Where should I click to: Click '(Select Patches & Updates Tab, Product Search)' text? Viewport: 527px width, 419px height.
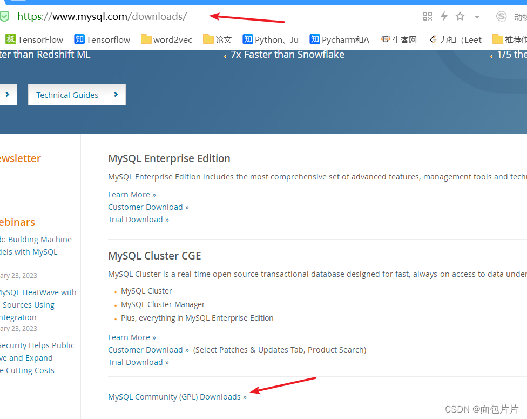coord(280,350)
